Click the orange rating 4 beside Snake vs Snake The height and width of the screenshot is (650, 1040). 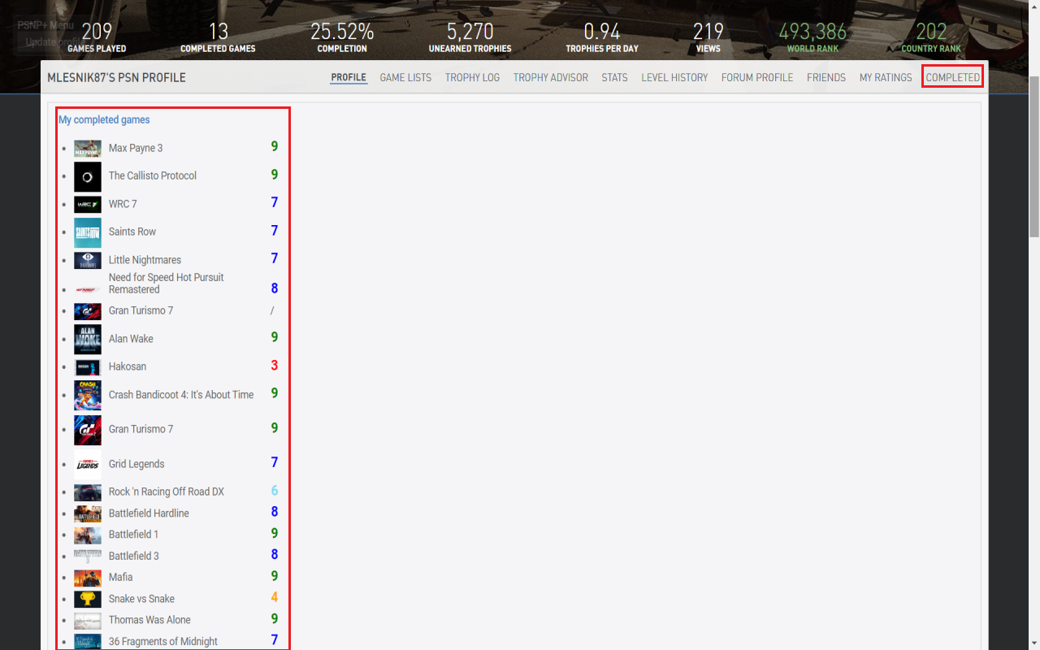(275, 598)
